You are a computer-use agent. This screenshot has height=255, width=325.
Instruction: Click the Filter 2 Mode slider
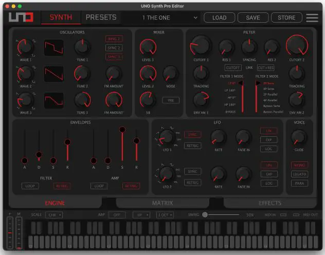pos(257,97)
